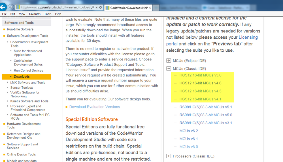Open RS08/HC(S)08 8-bit MCUs v3.1 link
The height and width of the screenshot is (162, 283).
[206, 123]
